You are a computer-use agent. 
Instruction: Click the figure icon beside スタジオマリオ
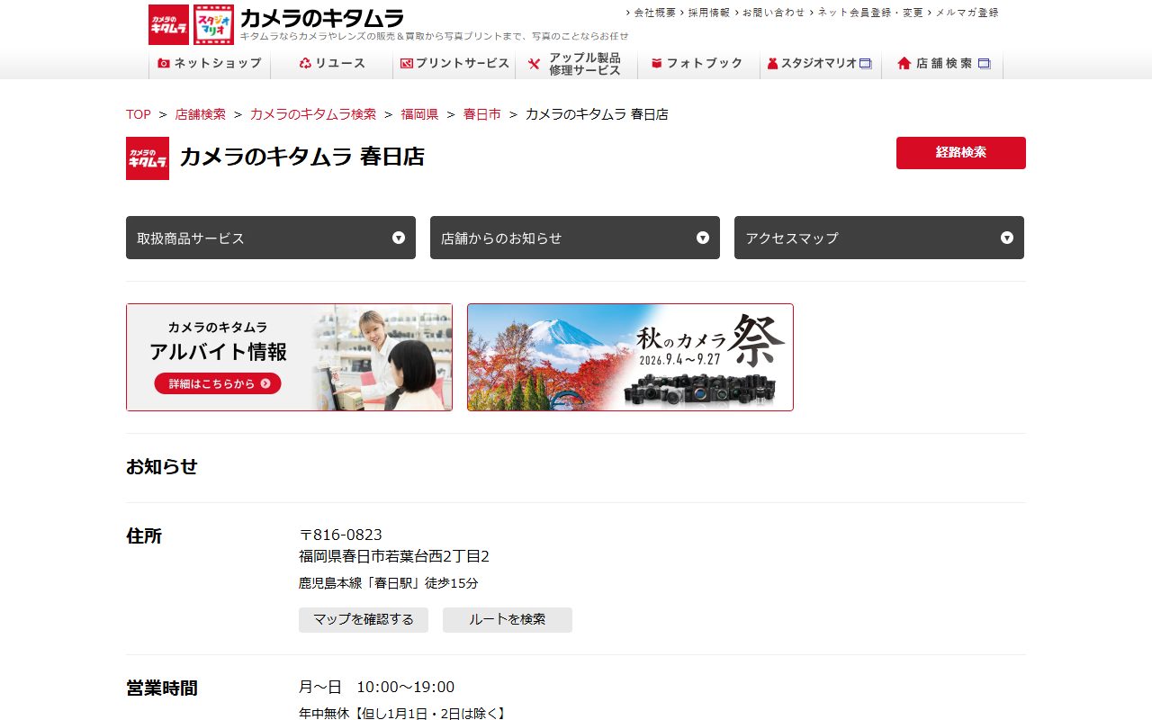coord(772,64)
